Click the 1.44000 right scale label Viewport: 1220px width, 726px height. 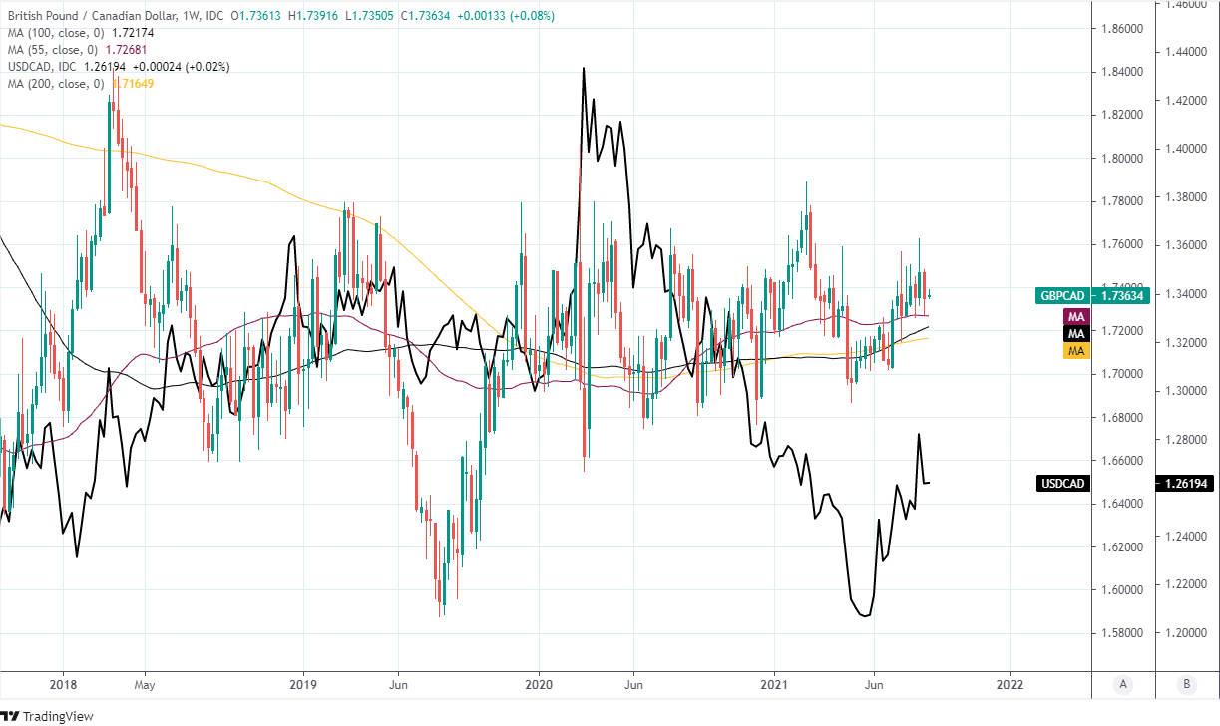(x=1184, y=52)
